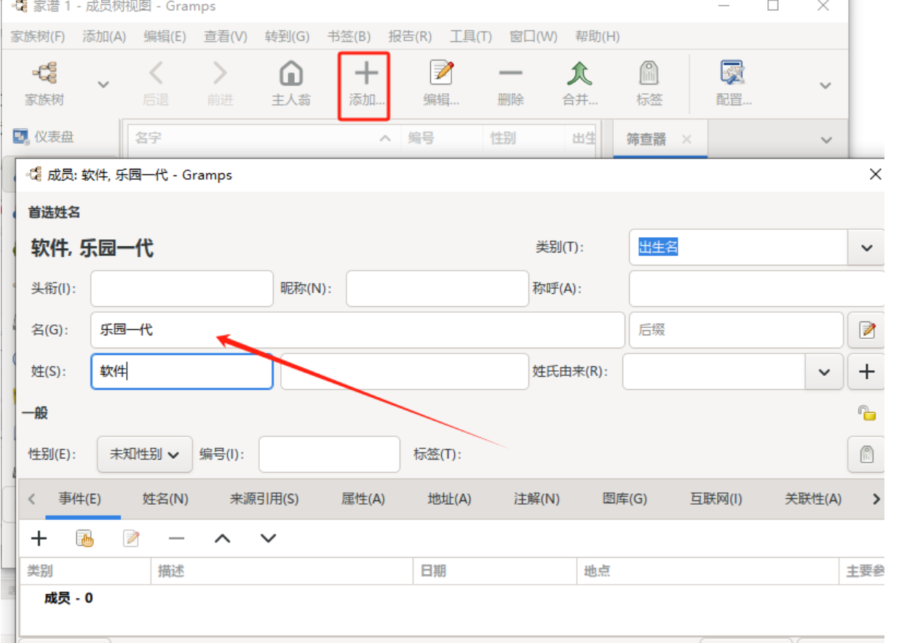Click the 称呼 input field

757,288
